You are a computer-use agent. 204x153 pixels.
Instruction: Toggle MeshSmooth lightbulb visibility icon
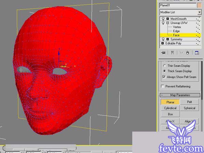click(163, 19)
